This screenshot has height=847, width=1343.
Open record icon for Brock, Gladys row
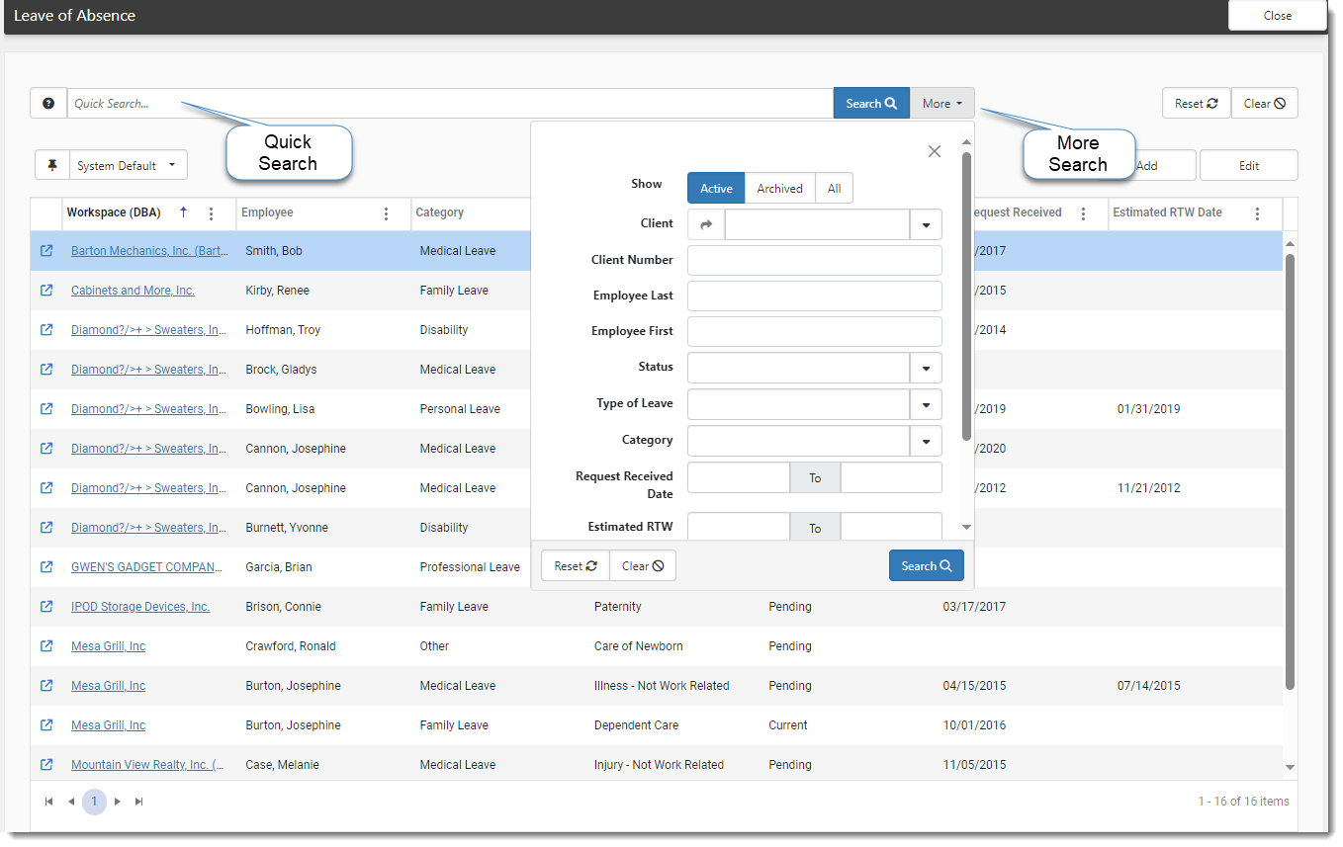pos(46,370)
